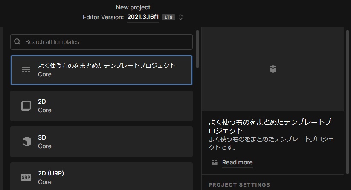Focus the Search all templates field
Viewport: 351px width, 190px height.
(102, 42)
